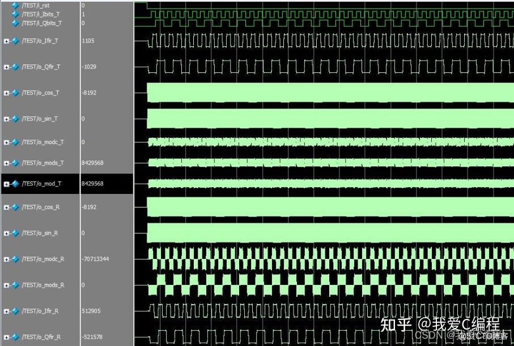514x346 pixels.
Task: Expand the o_mods_T signal bus
Action: coord(6,163)
